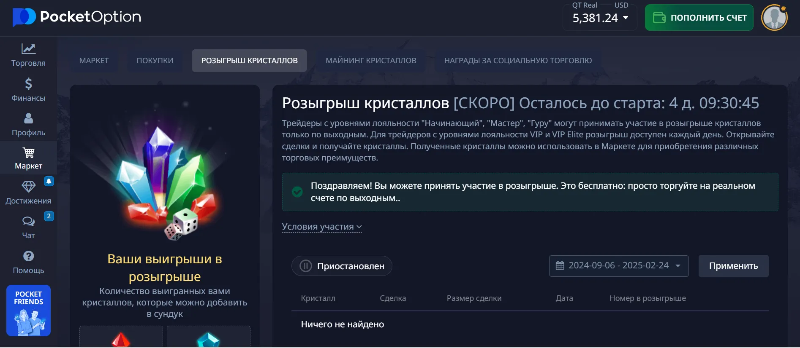Select the Маркет cart icon

[x=28, y=153]
